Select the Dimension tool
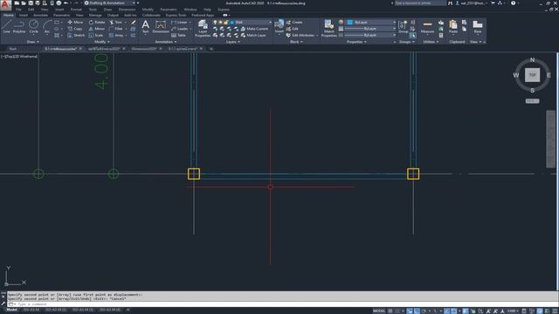 coord(161,27)
